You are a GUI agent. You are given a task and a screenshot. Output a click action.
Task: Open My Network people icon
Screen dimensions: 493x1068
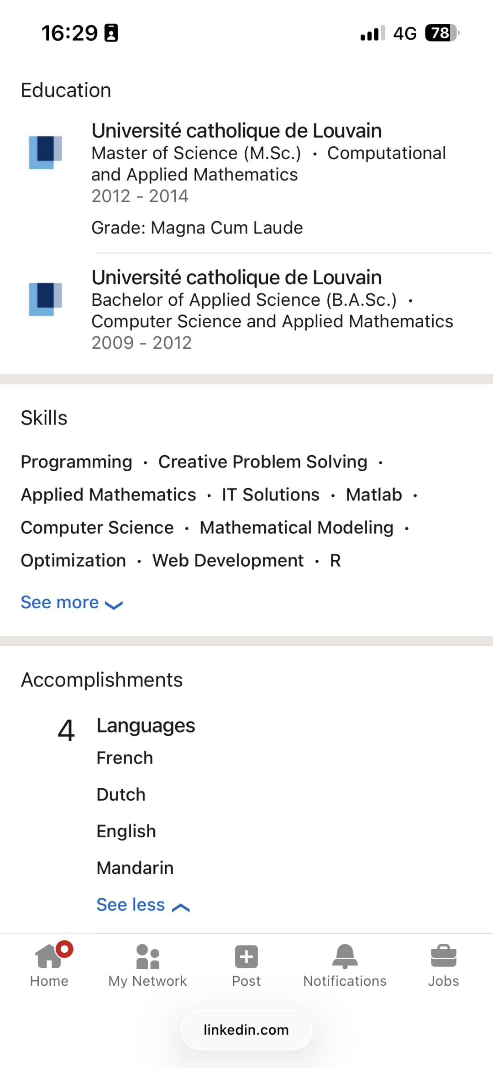147,956
